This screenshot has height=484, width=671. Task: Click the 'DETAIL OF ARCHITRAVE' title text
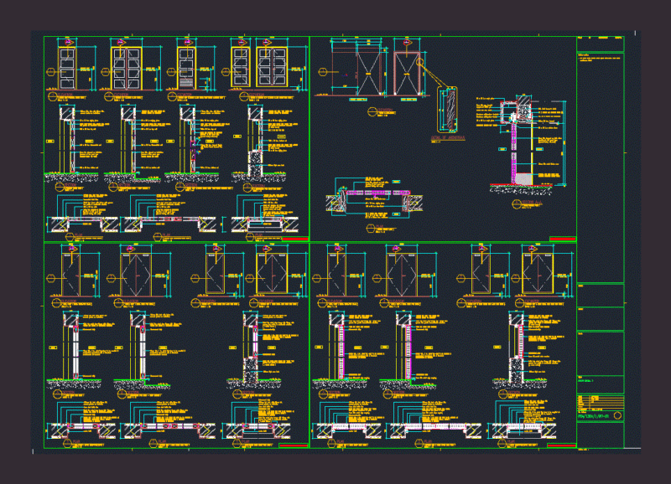coord(448,138)
